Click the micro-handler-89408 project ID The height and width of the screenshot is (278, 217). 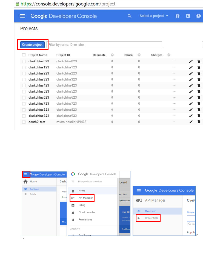point(71,122)
